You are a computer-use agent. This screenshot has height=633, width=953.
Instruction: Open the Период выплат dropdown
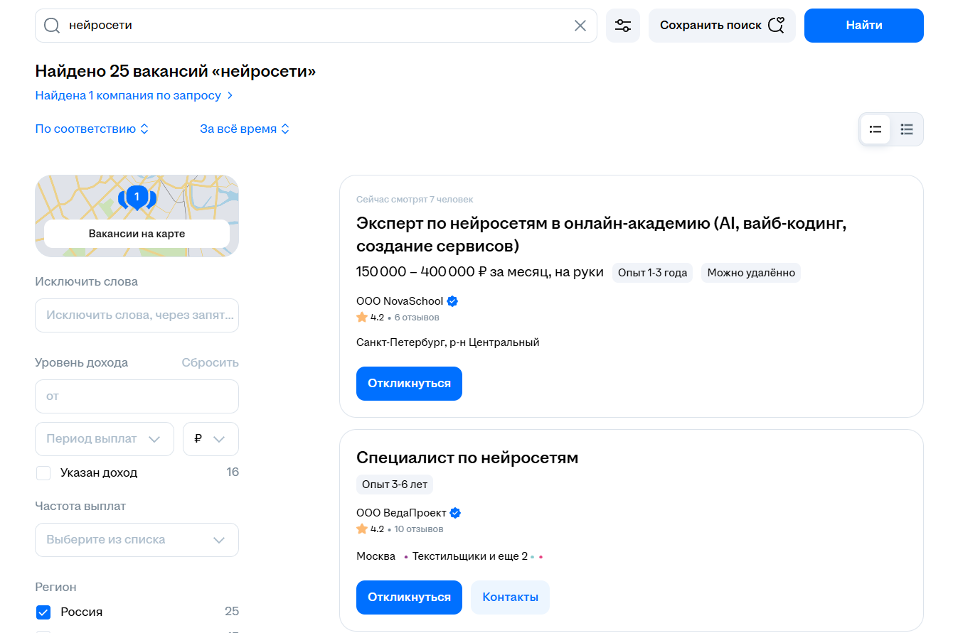[x=104, y=438]
